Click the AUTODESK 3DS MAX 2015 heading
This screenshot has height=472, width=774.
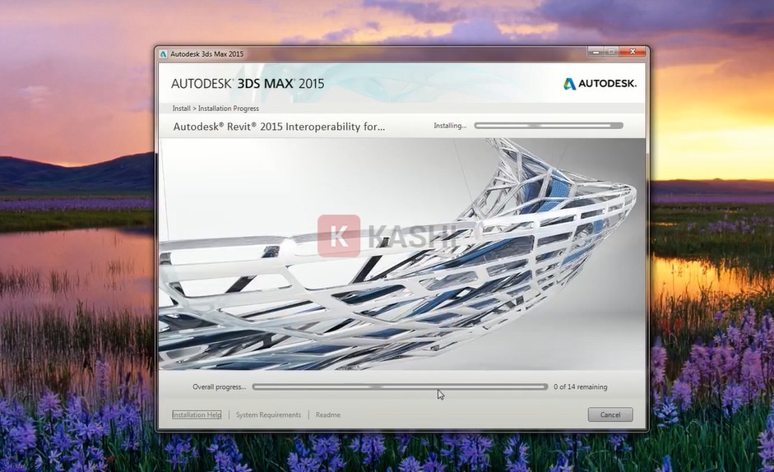pos(248,83)
